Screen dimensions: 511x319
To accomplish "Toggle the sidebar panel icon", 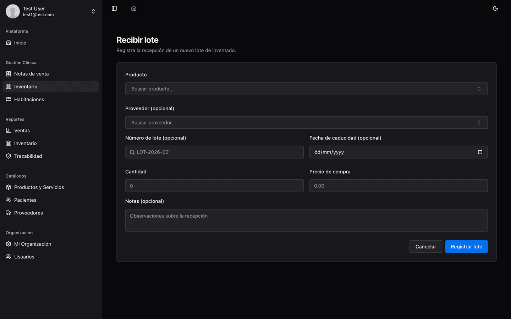I will (114, 9).
